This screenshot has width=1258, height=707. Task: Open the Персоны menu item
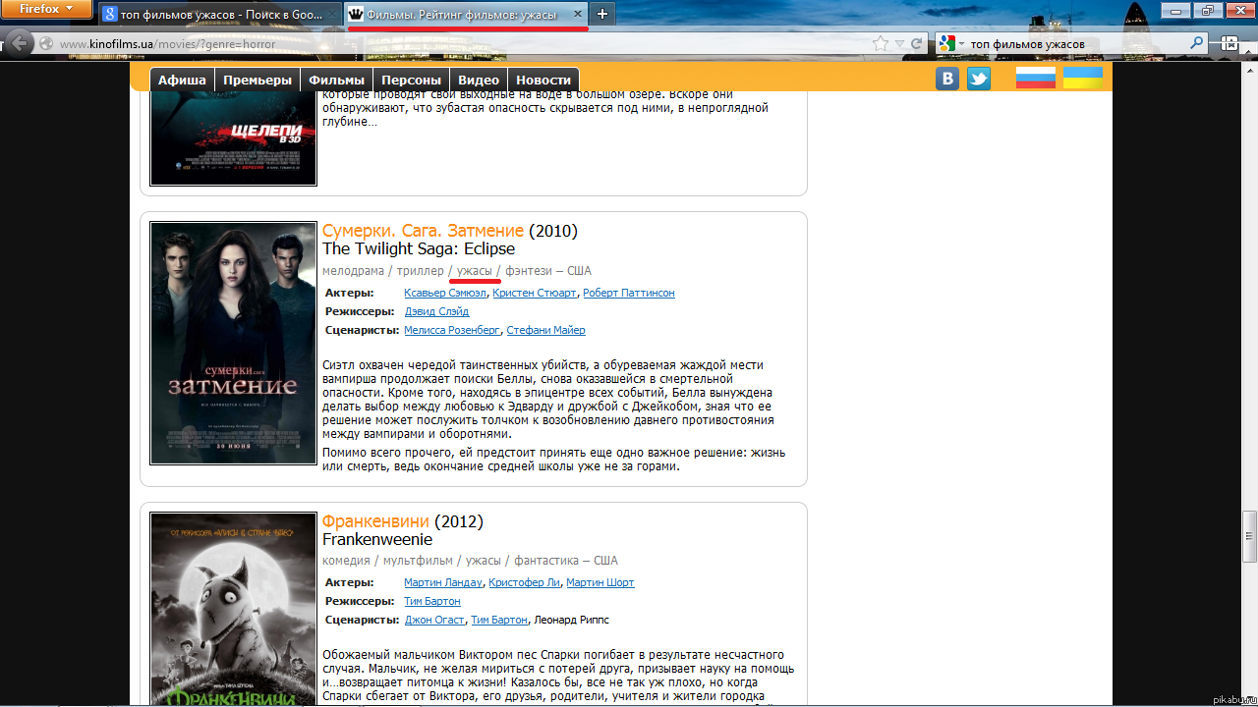tap(412, 80)
